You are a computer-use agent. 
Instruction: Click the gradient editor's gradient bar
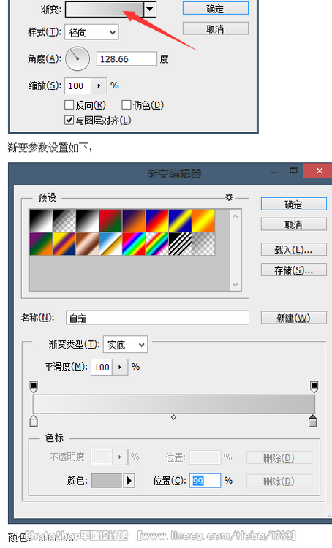click(x=174, y=404)
